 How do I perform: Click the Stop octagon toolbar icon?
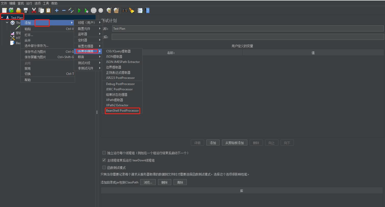pos(94,10)
